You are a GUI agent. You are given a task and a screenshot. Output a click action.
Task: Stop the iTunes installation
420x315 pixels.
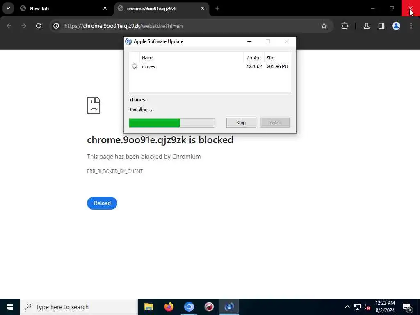point(241,123)
